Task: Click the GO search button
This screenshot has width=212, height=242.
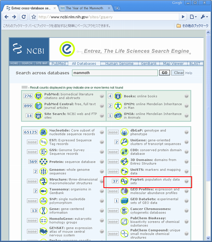Action: point(164,73)
